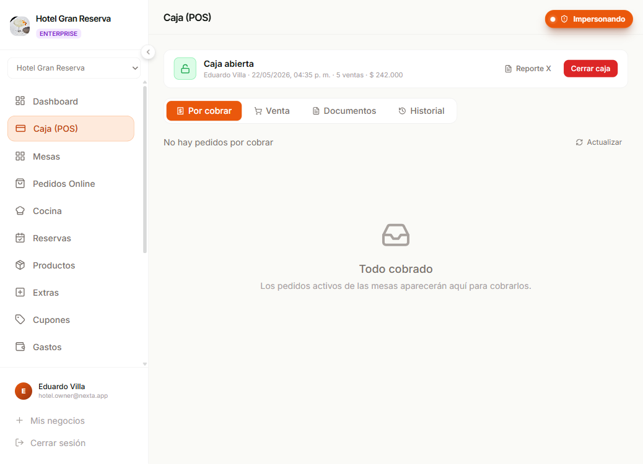This screenshot has height=464, width=643.
Task: Open the Cocina chef hat icon
Action: click(20, 211)
